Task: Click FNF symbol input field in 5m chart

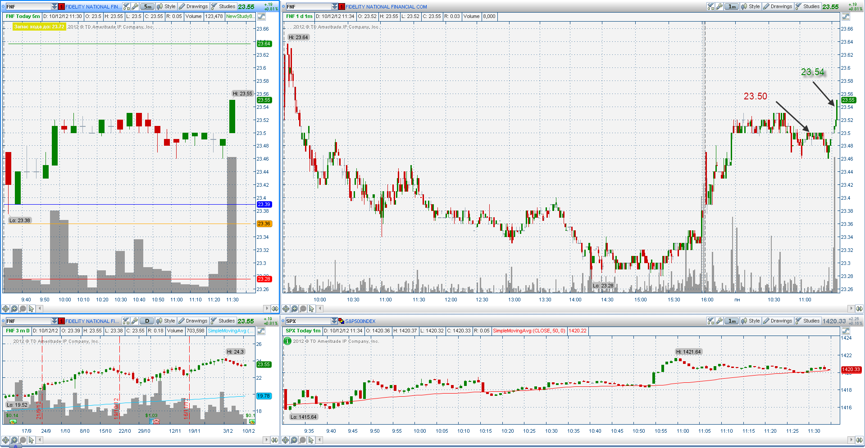Action: click(28, 7)
